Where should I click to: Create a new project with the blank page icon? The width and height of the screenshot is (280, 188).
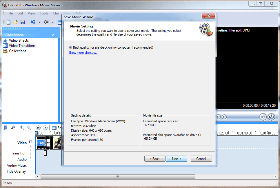coord(9,22)
